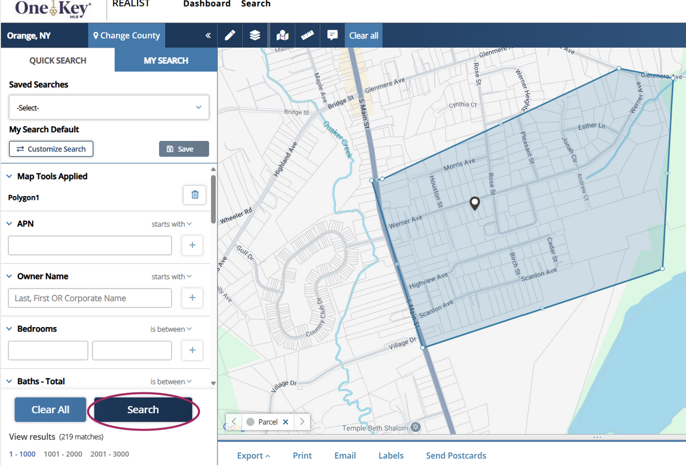This screenshot has height=468, width=686.
Task: Open the map boundaries tool
Action: pos(282,35)
